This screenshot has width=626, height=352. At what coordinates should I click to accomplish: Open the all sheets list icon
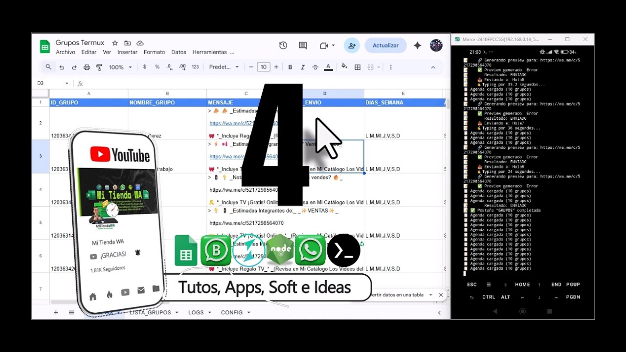71,312
